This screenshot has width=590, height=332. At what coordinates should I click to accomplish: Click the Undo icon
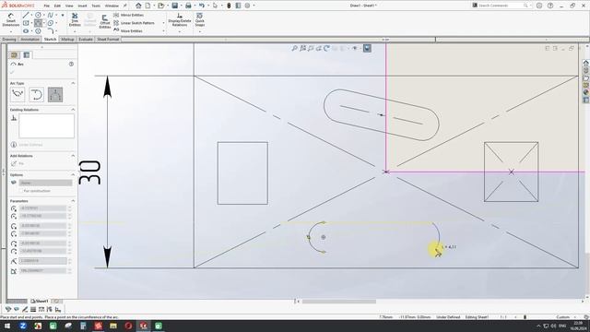point(202,6)
